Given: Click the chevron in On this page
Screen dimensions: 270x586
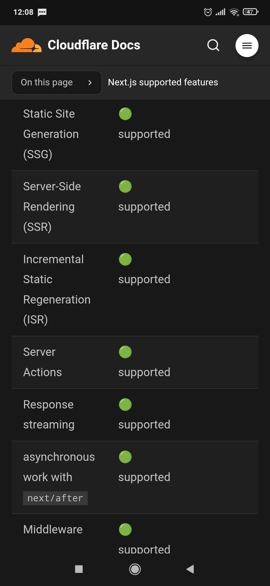Looking at the screenshot, I should coord(90,83).
